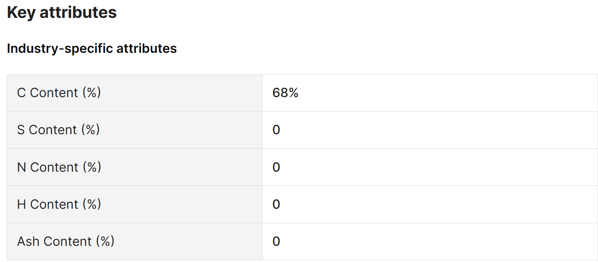
Task: Click the H Content value of 0
Action: (276, 204)
